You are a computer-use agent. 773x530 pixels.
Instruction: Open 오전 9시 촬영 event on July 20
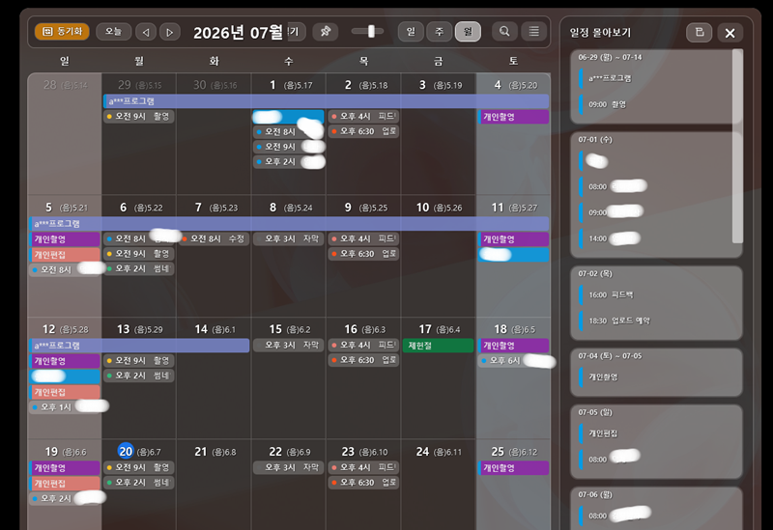[x=138, y=467]
